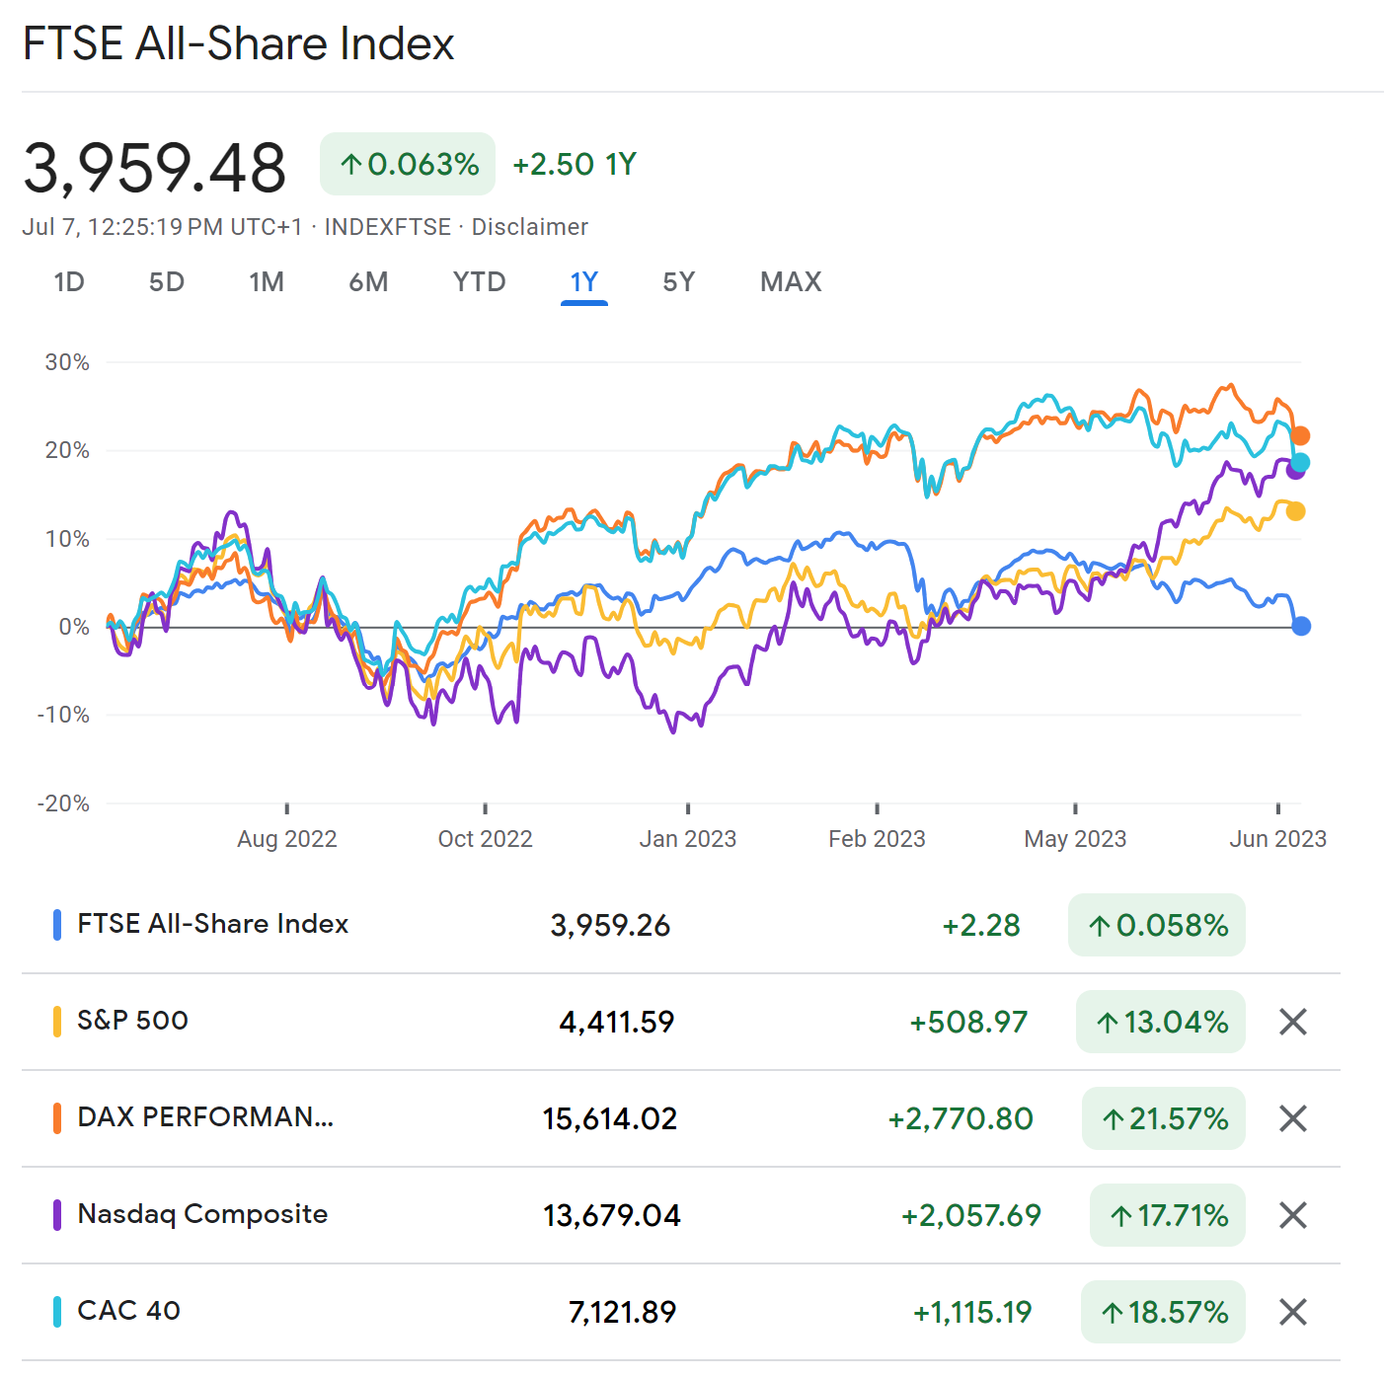Click the orange DAX endpoint dot on chart
Viewport: 1384px width, 1377px height.
point(1301,435)
